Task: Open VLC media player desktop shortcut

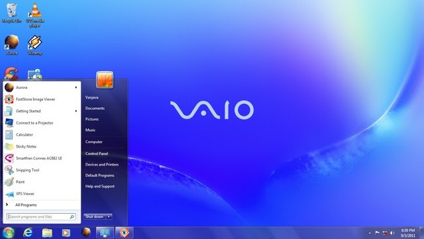Action: point(35,15)
